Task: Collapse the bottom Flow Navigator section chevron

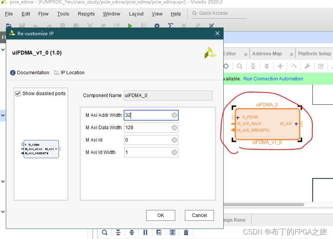Action: (x=3, y=212)
